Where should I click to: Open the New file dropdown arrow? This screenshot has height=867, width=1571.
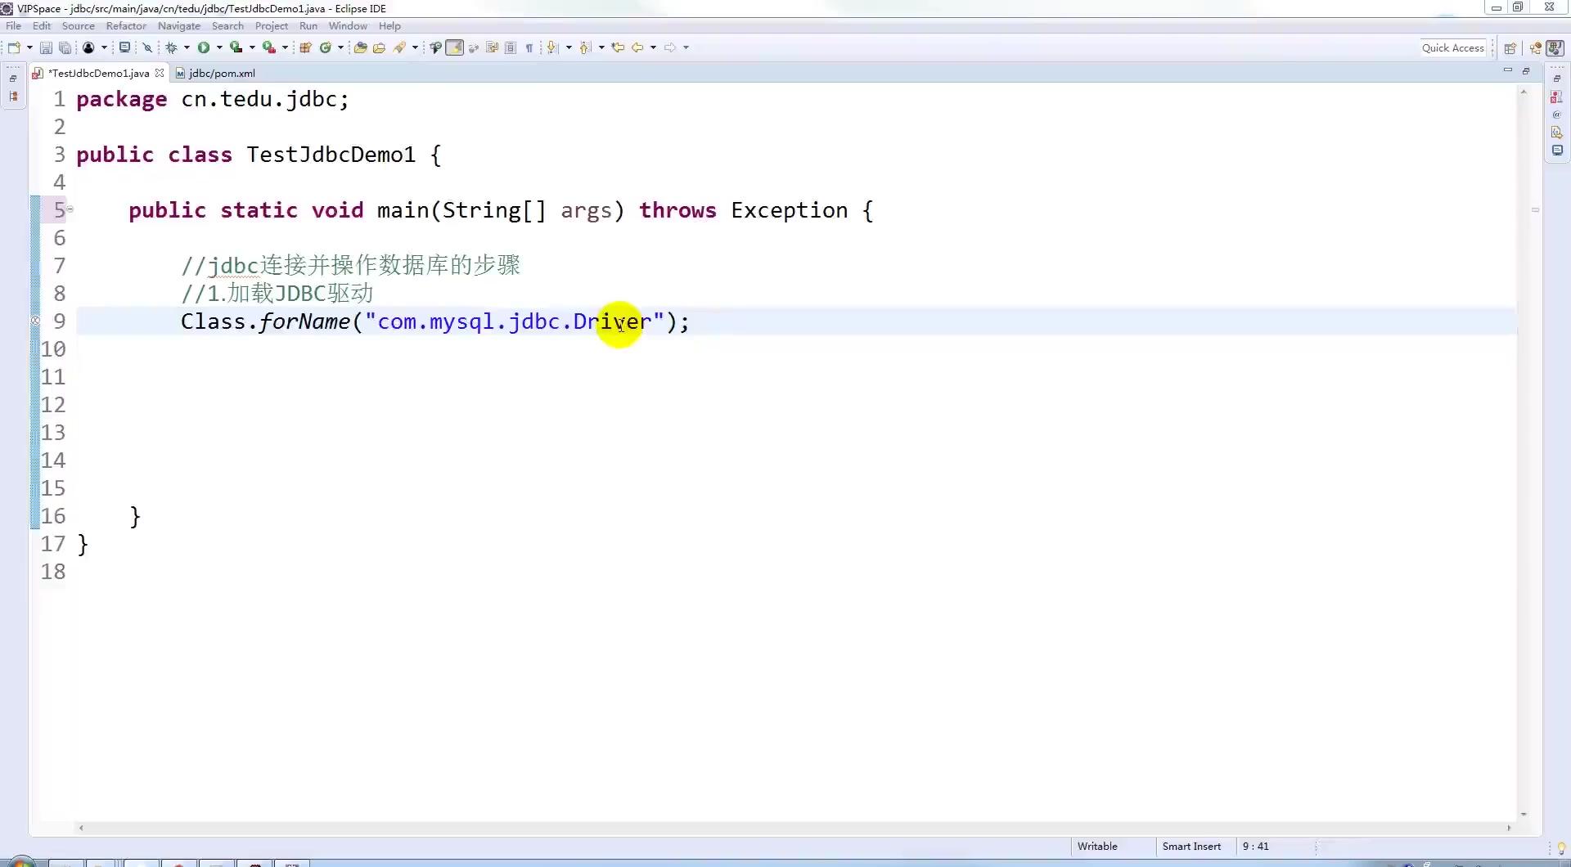(29, 47)
